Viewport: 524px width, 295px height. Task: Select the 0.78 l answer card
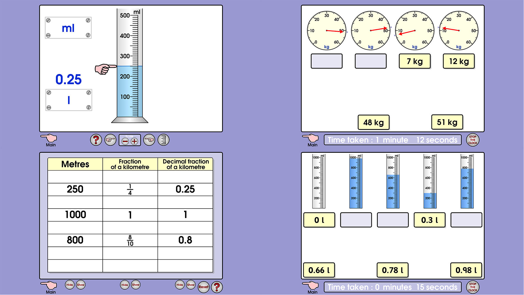point(392,270)
